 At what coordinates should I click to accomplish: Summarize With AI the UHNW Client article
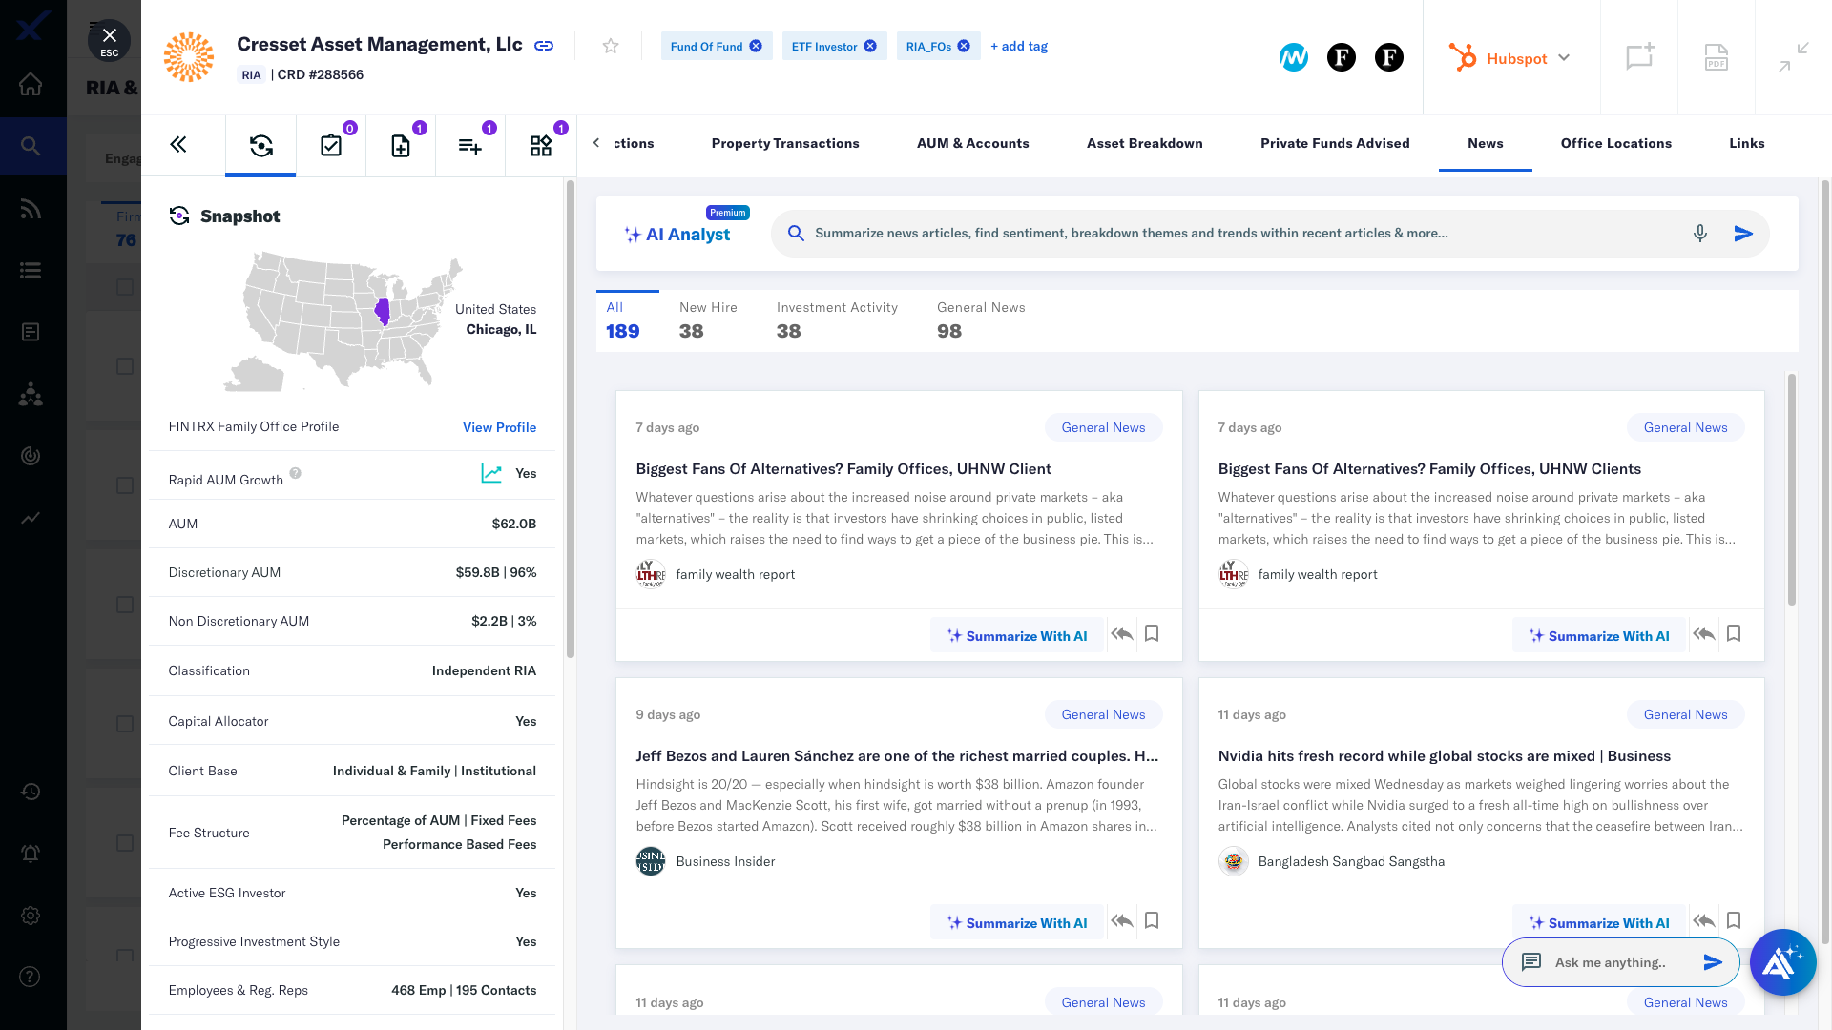point(1016,636)
